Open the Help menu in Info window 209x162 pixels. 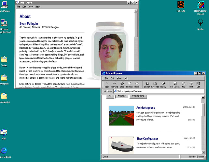coord(37,7)
